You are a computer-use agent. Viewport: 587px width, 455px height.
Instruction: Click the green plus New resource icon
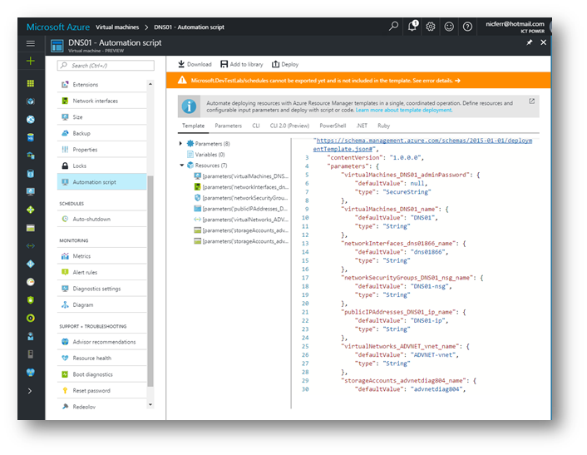pyautogui.click(x=31, y=61)
